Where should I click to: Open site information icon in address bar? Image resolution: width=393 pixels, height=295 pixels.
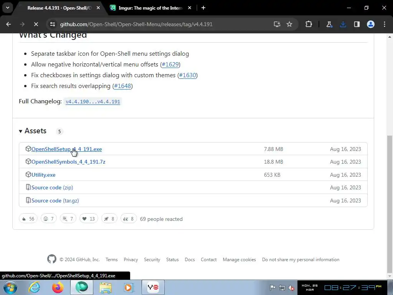(x=52, y=24)
